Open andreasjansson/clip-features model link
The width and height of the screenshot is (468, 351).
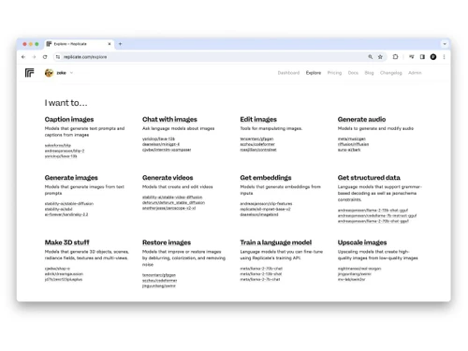point(266,204)
